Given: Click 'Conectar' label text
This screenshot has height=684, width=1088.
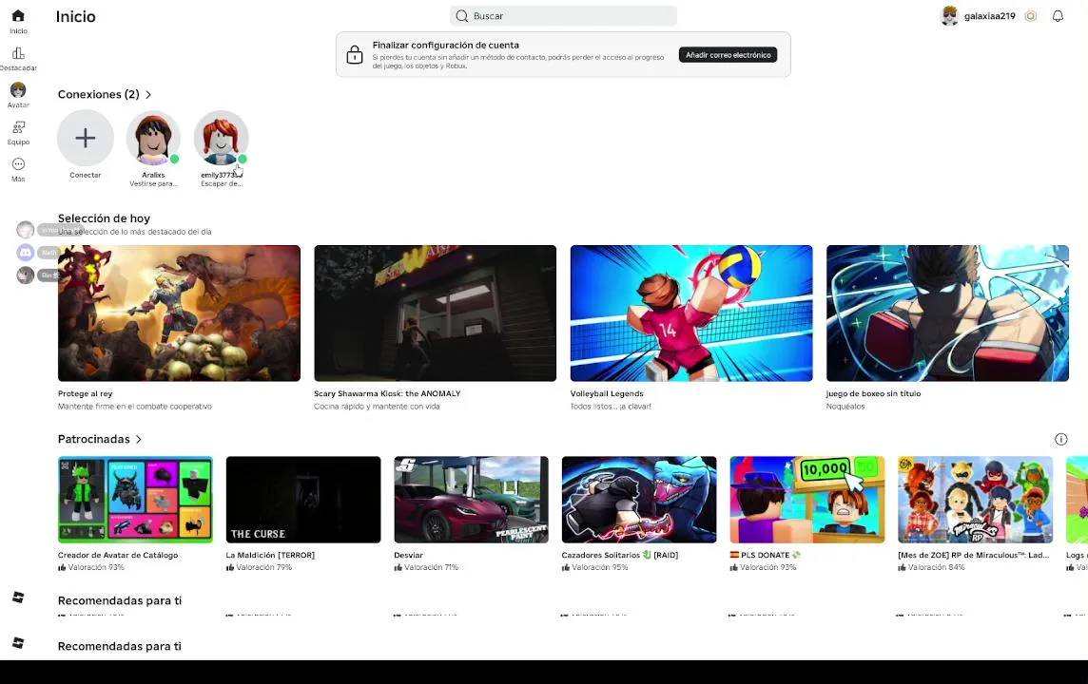Looking at the screenshot, I should pyautogui.click(x=86, y=176).
